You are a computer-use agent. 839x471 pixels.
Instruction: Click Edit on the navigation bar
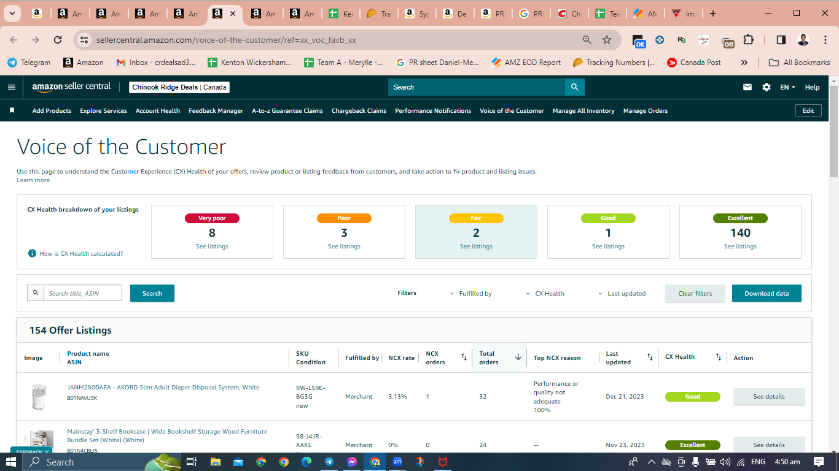tap(808, 111)
